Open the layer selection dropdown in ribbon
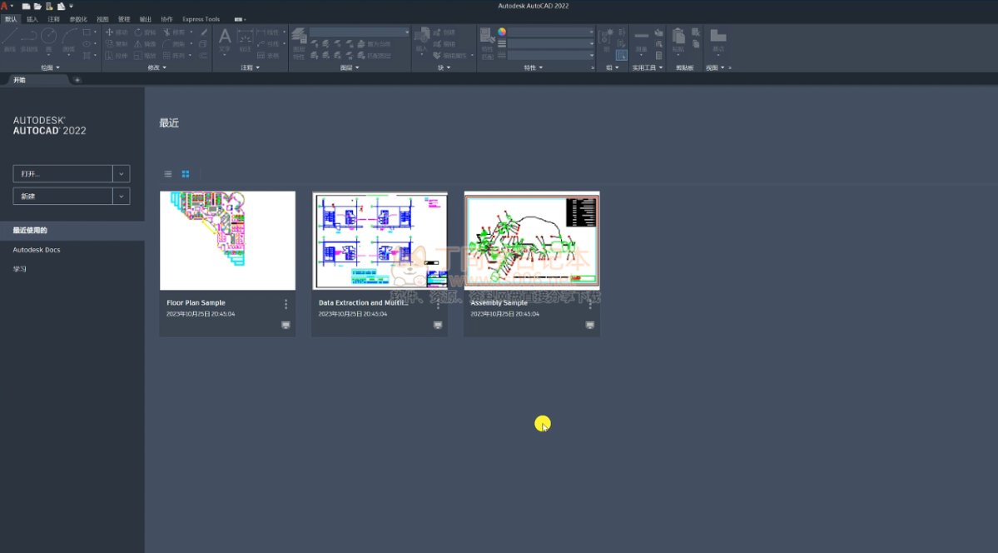 tap(360, 32)
